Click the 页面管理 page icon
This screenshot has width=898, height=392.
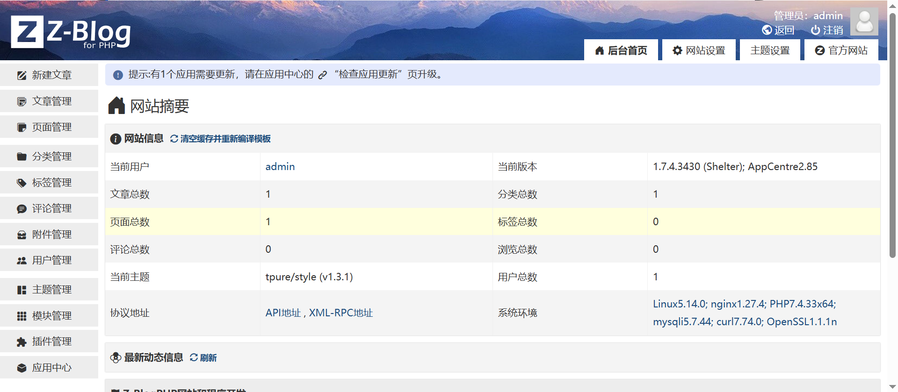(x=22, y=127)
